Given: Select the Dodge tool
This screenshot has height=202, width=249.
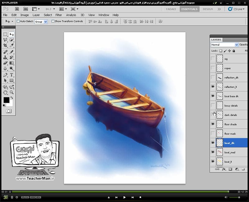Looking at the screenshot, I should (x=12, y=68).
